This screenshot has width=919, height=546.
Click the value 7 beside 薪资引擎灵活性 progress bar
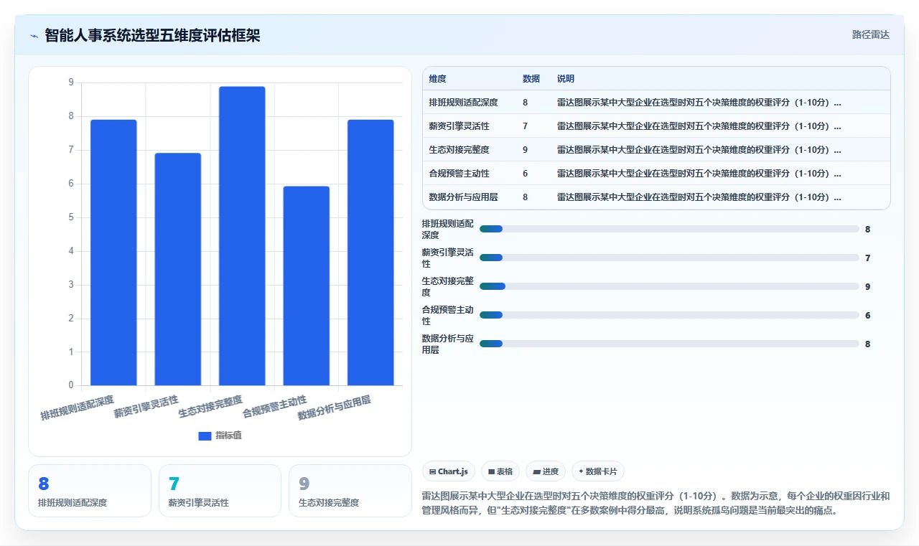[x=867, y=258]
